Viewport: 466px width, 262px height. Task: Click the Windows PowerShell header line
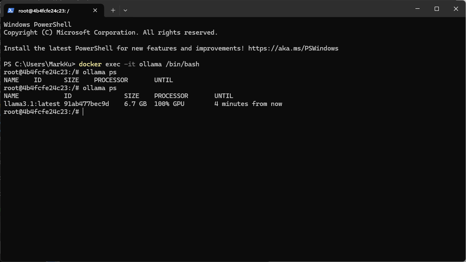(38, 25)
